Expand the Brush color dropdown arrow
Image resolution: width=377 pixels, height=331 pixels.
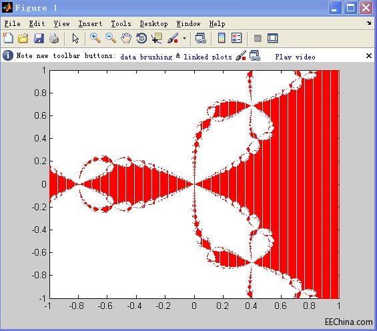click(184, 38)
